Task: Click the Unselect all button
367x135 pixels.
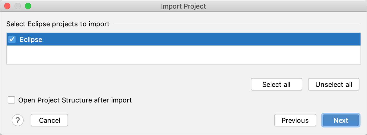Action: point(334,84)
